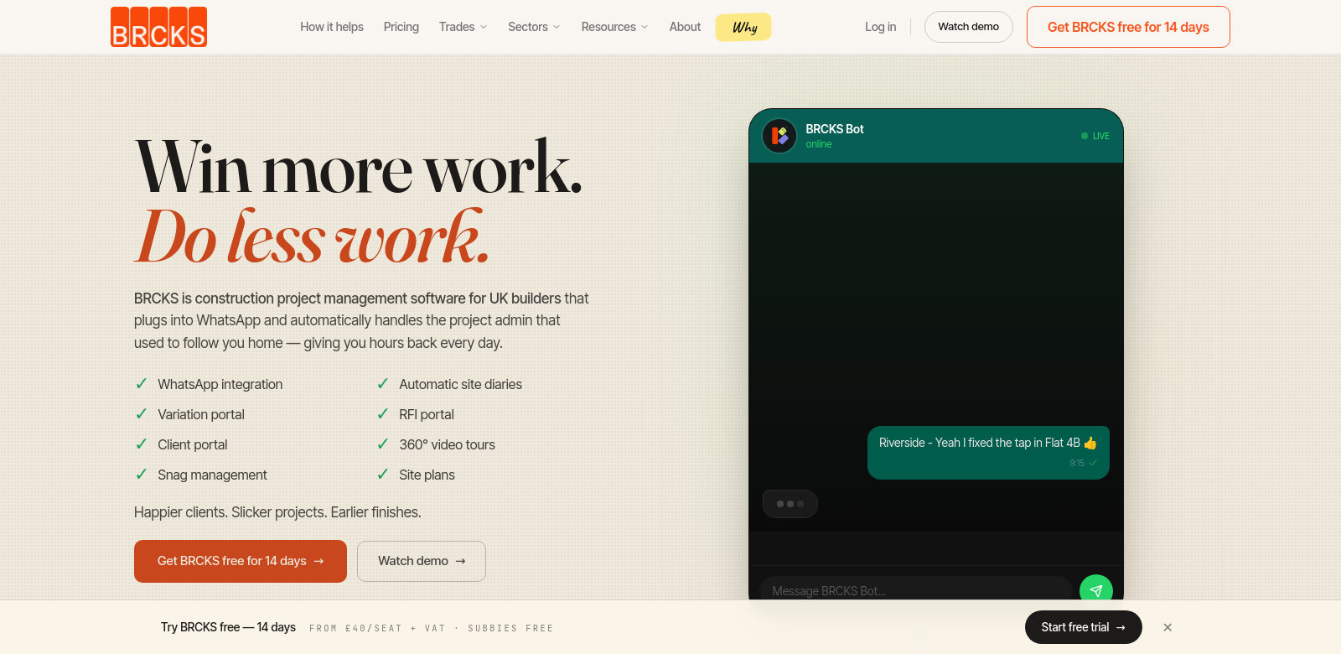
Task: Click the BRCKS logo in header
Action: [158, 27]
